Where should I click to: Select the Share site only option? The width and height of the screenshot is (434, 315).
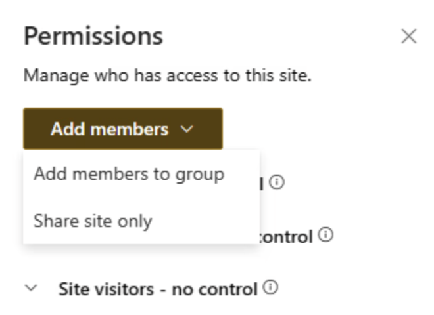(93, 220)
